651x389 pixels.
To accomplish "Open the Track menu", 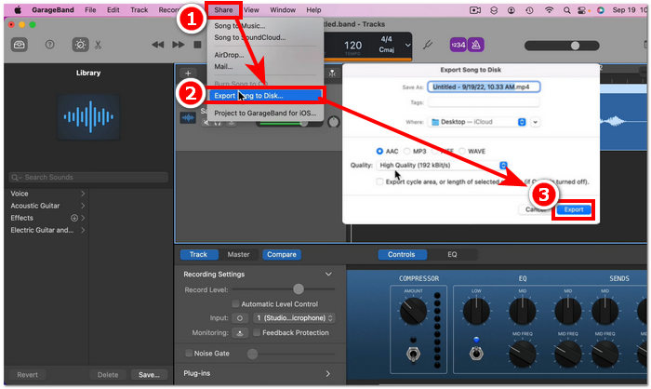I will click(139, 10).
